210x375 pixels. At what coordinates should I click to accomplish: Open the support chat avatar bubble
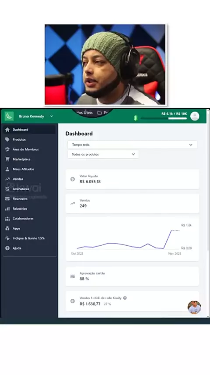pyautogui.click(x=194, y=307)
